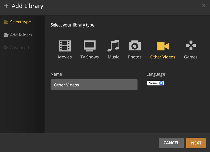This screenshot has height=152, width=210.
Task: Go to the Add folders step
Action: (21, 35)
